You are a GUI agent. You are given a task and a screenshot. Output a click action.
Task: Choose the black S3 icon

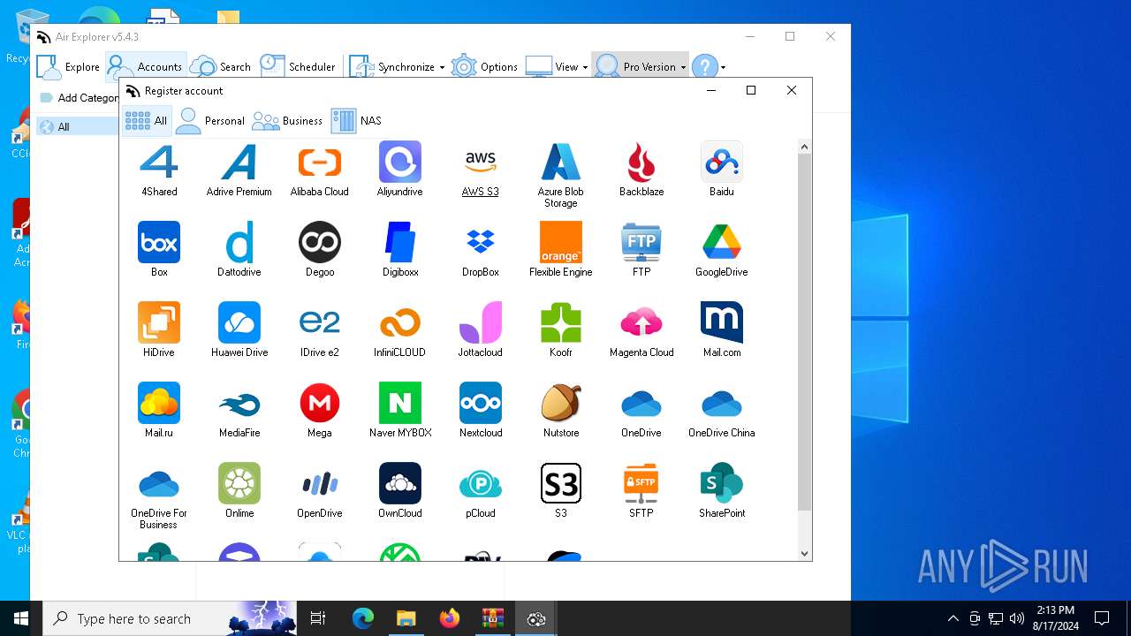(561, 483)
